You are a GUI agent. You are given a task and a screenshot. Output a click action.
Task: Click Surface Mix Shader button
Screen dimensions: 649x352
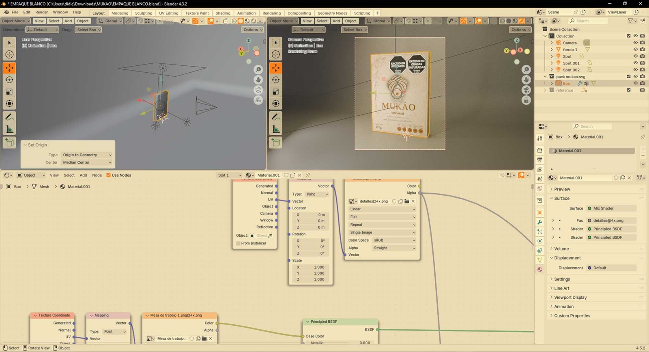pyautogui.click(x=611, y=208)
